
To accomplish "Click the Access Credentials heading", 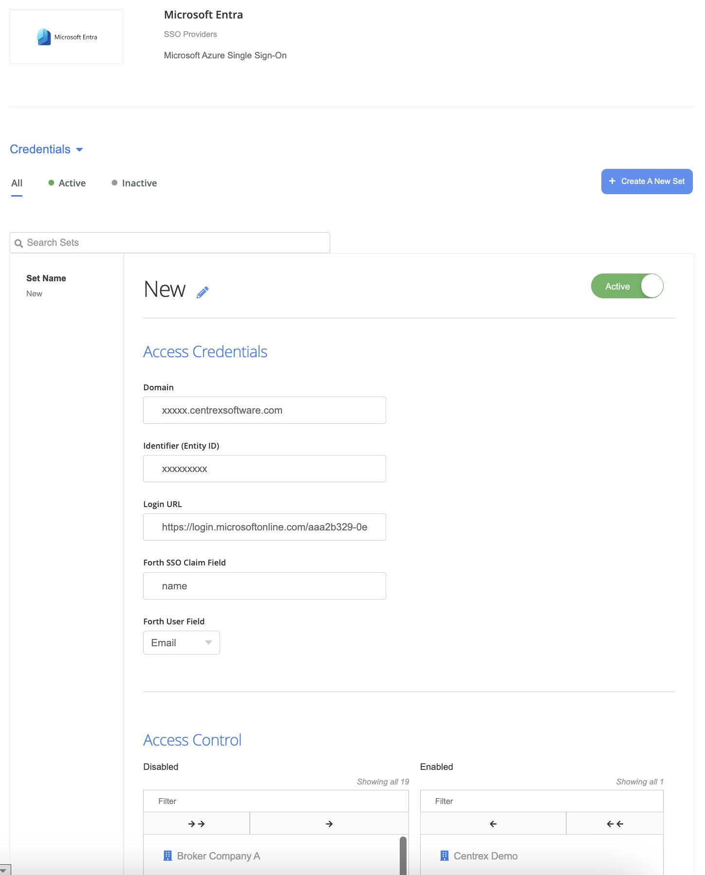I will click(x=205, y=351).
